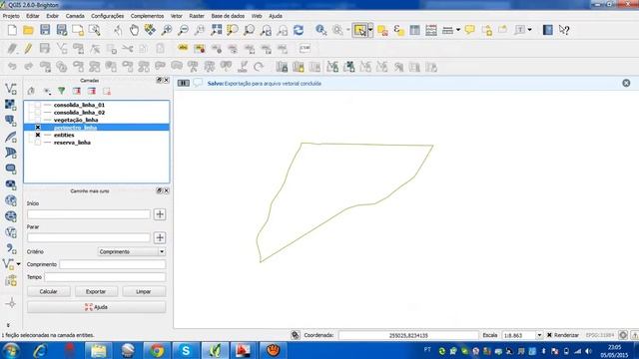639x359 pixels.
Task: Uncheck the entities layer visibility box
Action: 38,135
